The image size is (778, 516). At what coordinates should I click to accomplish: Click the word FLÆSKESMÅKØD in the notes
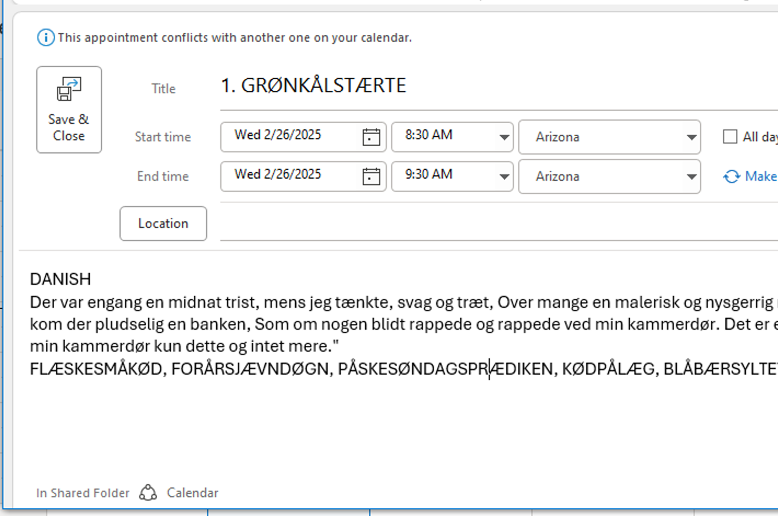pyautogui.click(x=96, y=369)
